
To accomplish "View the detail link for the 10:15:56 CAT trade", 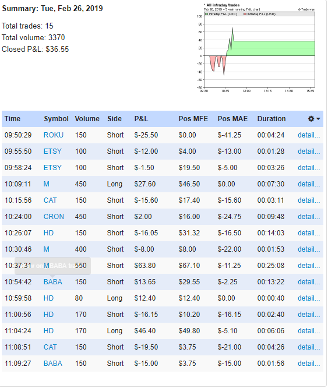I will 309,200.
